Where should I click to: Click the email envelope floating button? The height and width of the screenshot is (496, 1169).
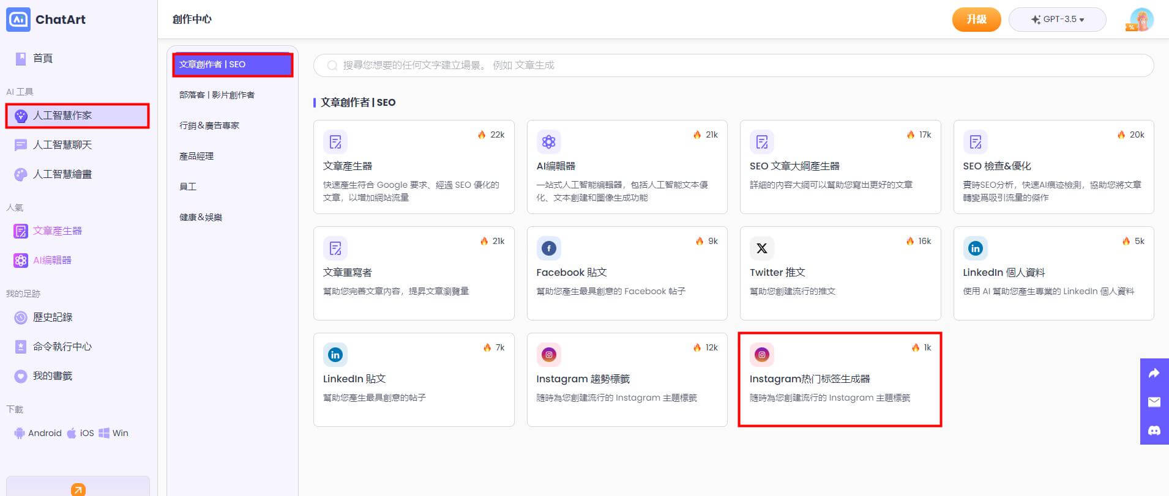tap(1154, 402)
